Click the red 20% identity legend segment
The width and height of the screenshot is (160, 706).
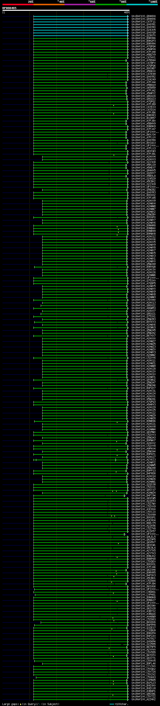[x=18, y=5]
